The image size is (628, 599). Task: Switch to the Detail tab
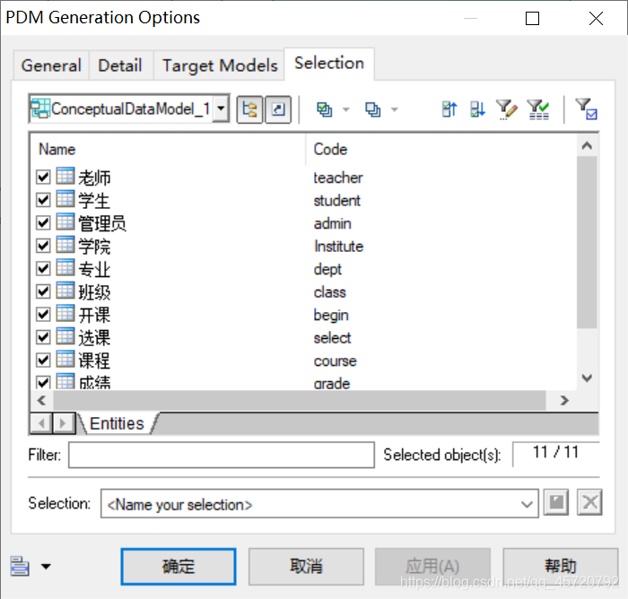[x=120, y=65]
